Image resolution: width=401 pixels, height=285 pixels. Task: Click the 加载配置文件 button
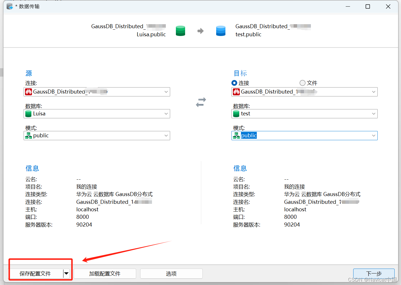[x=105, y=273]
